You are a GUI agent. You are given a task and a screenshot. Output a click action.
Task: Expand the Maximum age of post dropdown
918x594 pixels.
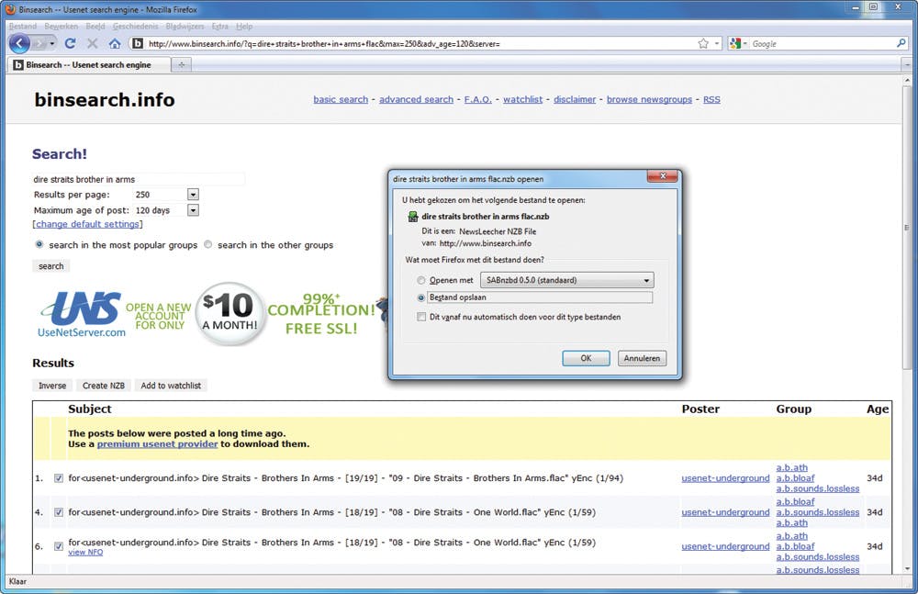point(193,210)
